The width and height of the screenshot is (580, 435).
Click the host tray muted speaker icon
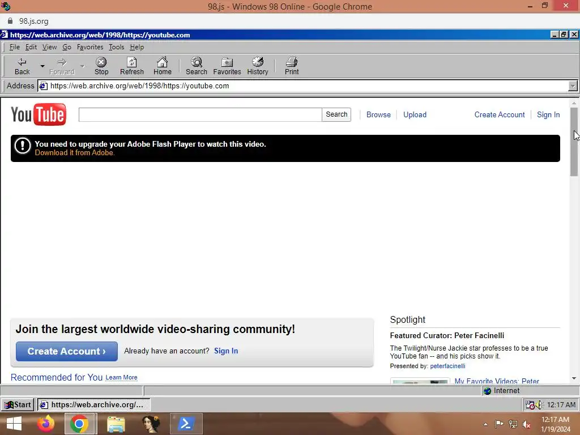[526, 425]
